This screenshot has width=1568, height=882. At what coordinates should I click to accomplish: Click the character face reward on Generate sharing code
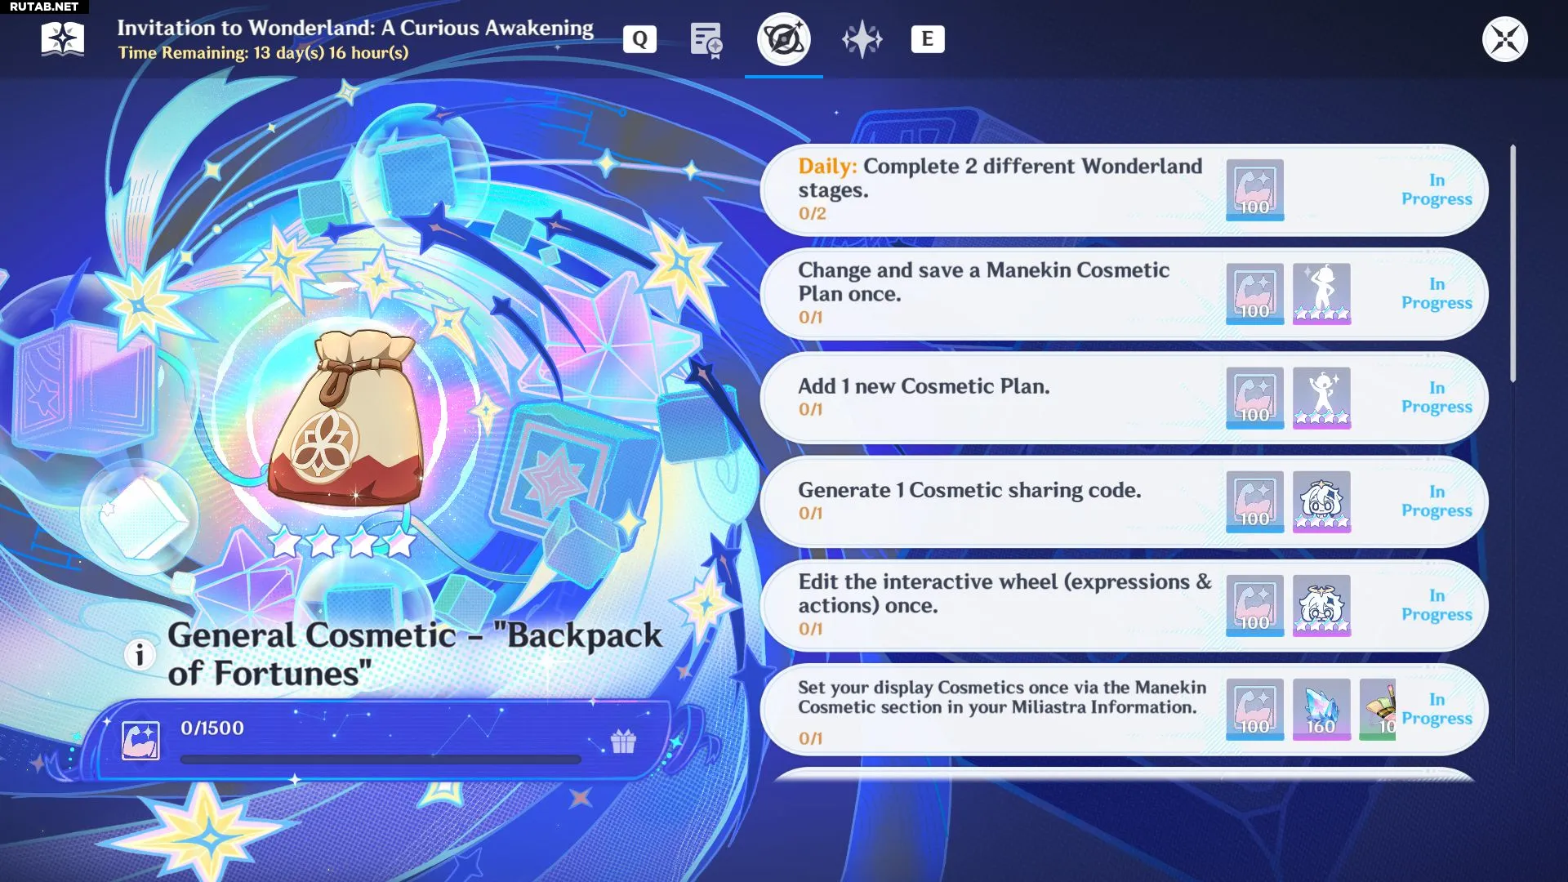point(1321,501)
